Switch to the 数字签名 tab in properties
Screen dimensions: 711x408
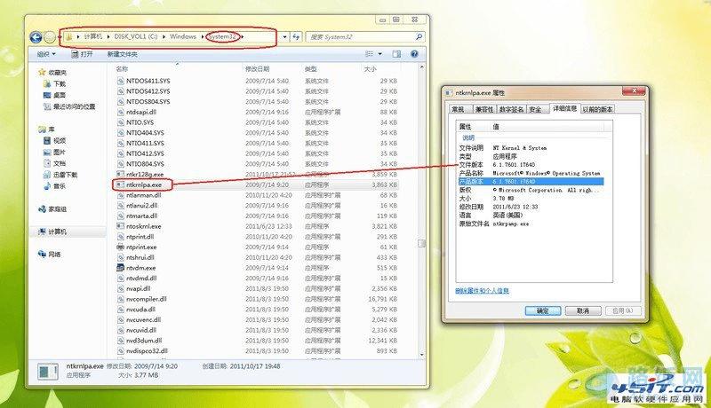click(x=512, y=109)
